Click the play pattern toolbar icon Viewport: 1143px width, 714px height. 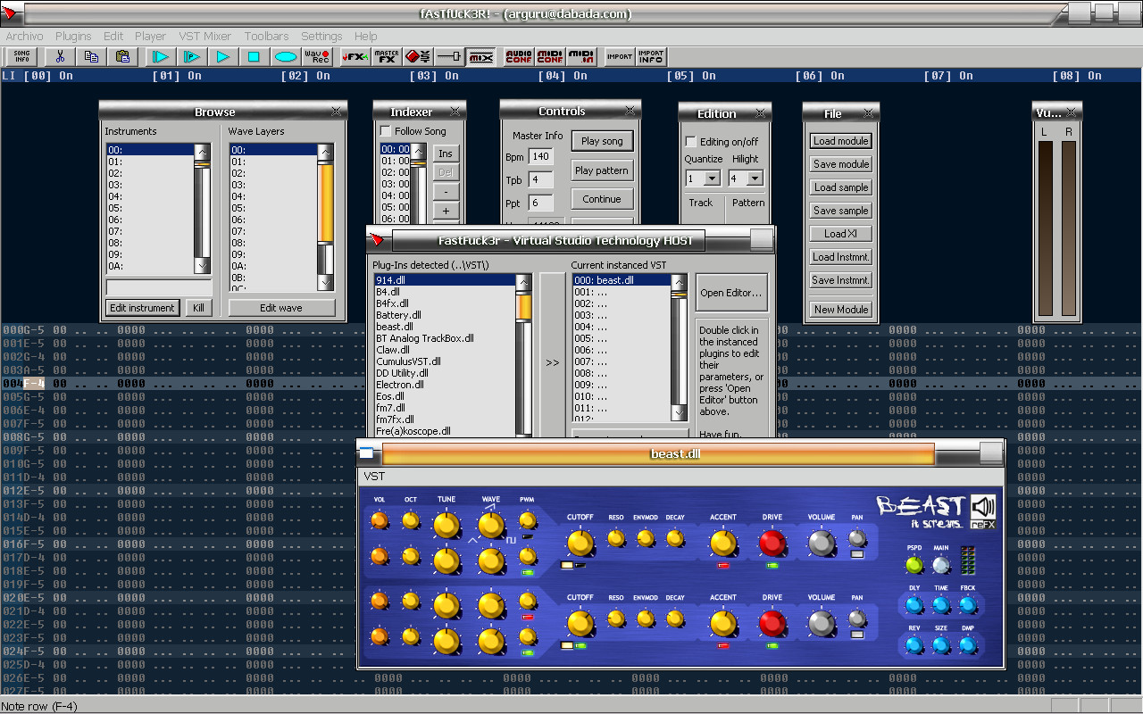point(192,56)
